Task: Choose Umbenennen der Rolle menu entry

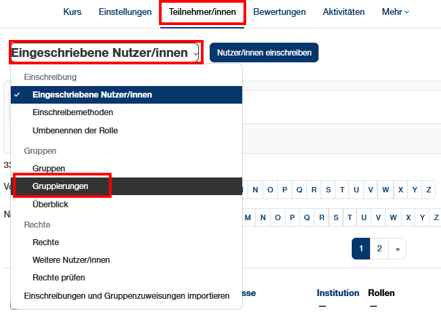Action: 75,130
